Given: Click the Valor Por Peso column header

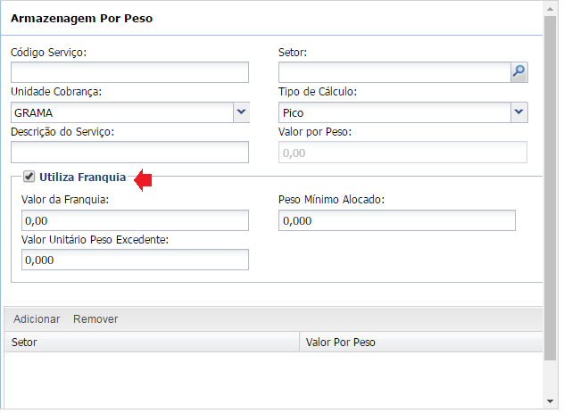Looking at the screenshot, I should [419, 342].
